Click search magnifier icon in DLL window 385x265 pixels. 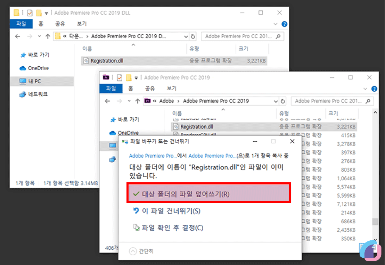[x=278, y=36]
